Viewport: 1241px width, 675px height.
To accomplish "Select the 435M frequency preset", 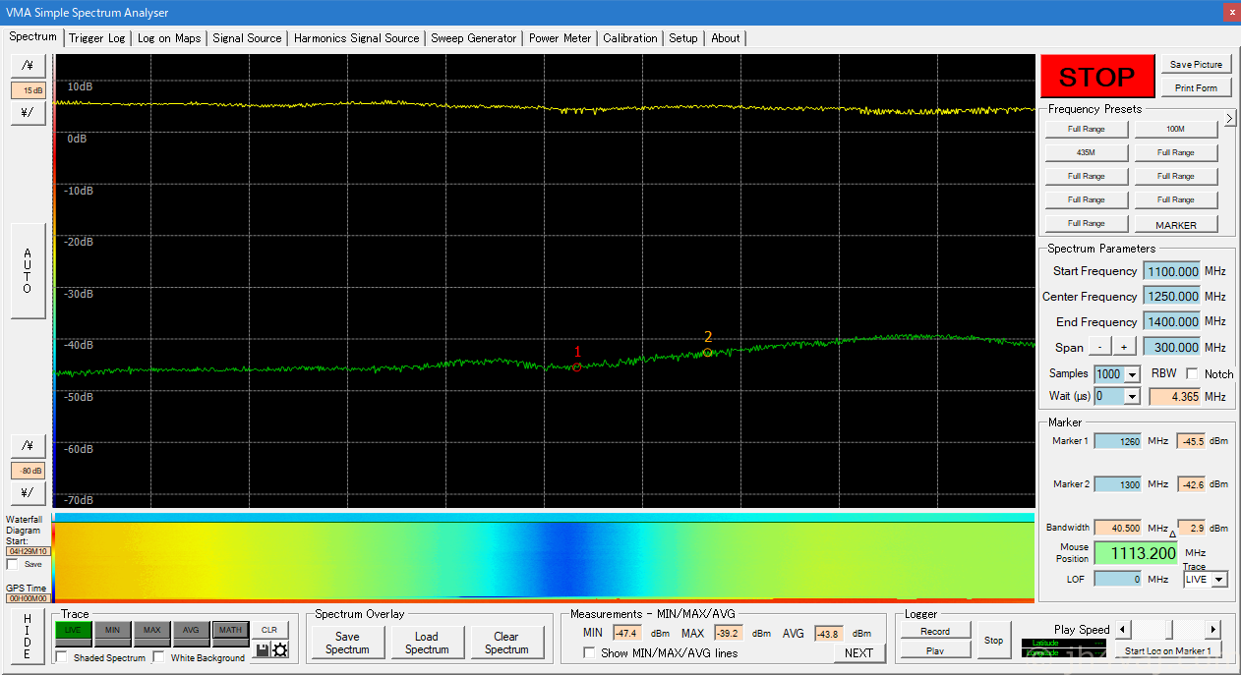I will 1087,152.
